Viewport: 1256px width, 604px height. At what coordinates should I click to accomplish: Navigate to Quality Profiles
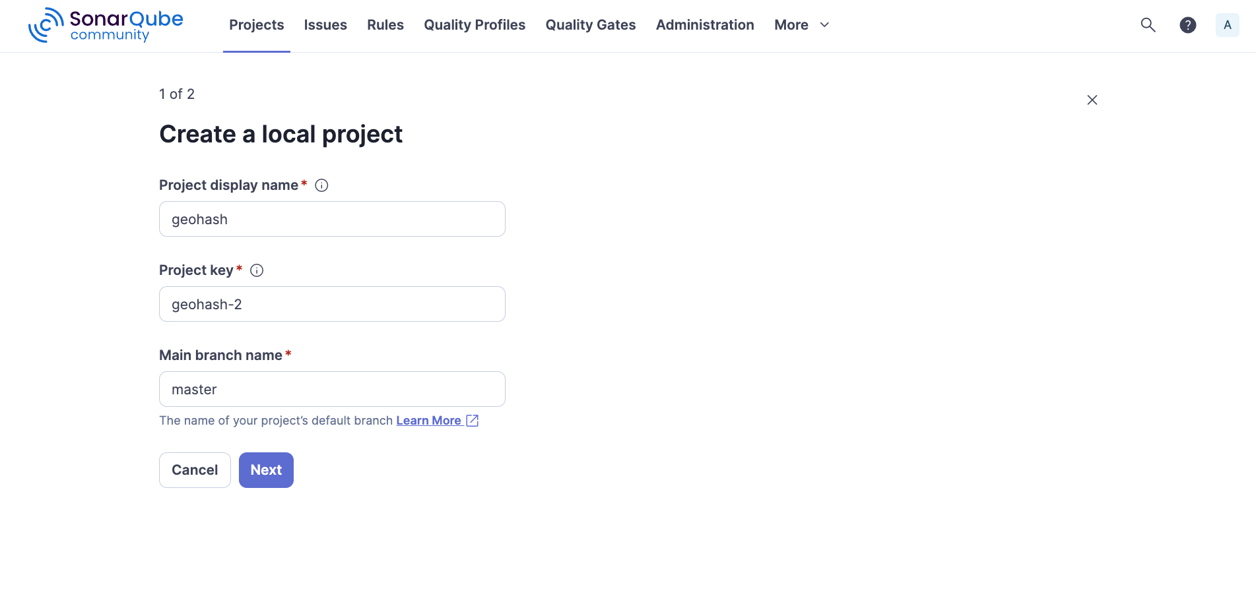click(475, 25)
